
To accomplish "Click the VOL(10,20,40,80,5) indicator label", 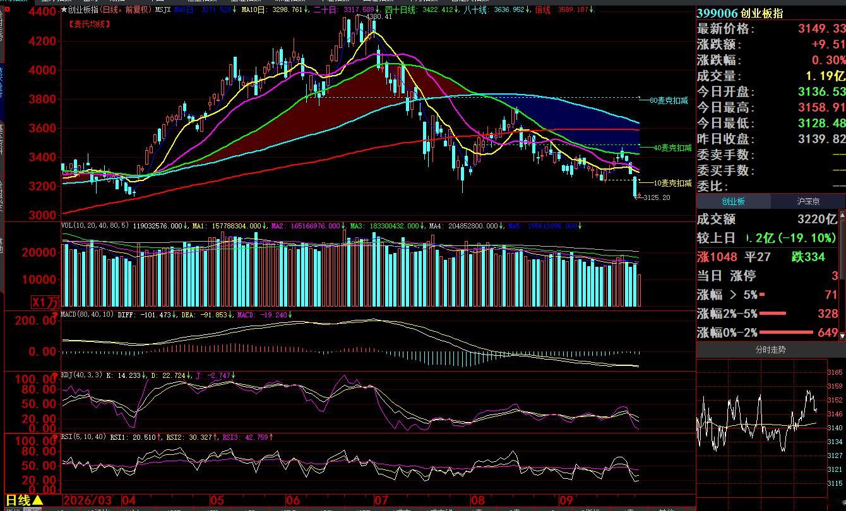I will click(95, 226).
